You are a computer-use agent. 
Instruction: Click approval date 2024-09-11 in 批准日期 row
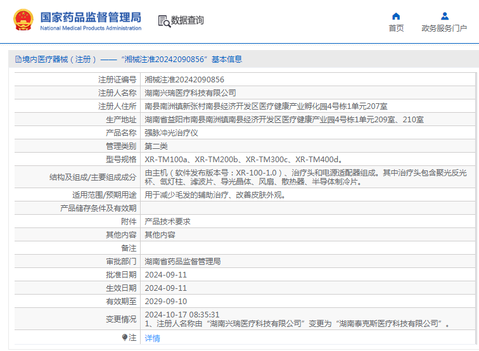pos(165,274)
